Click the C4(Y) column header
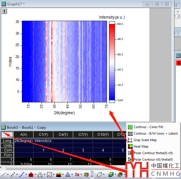Screen dimensions: 181x179 pyautogui.click(x=63, y=135)
